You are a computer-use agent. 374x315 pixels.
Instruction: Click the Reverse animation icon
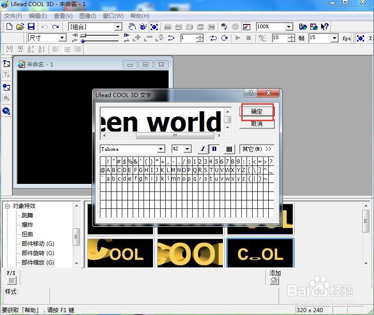[x=171, y=38]
